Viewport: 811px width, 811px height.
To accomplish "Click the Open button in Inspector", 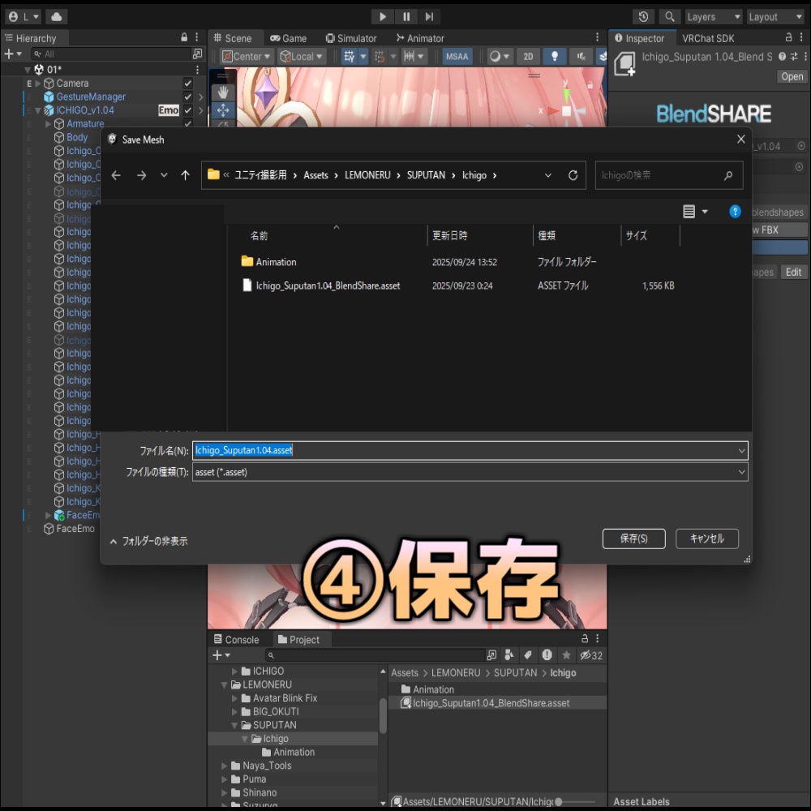I will click(792, 76).
